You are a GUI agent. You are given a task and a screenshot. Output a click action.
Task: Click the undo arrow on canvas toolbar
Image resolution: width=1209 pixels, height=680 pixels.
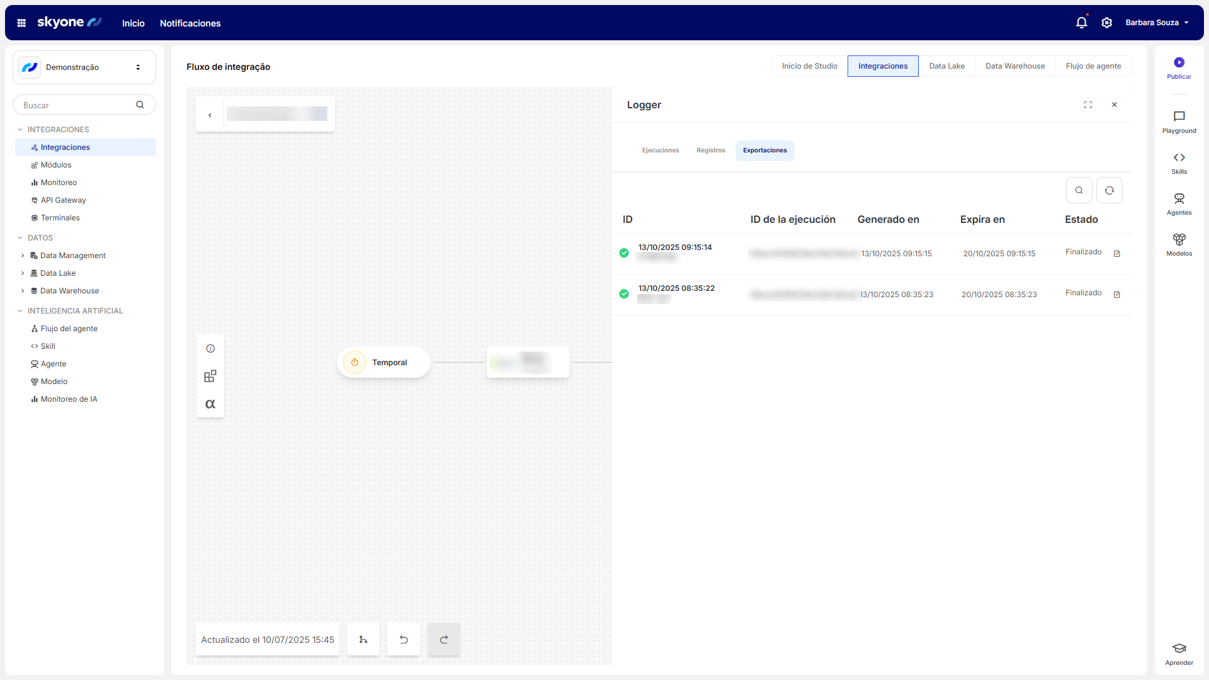(x=404, y=640)
